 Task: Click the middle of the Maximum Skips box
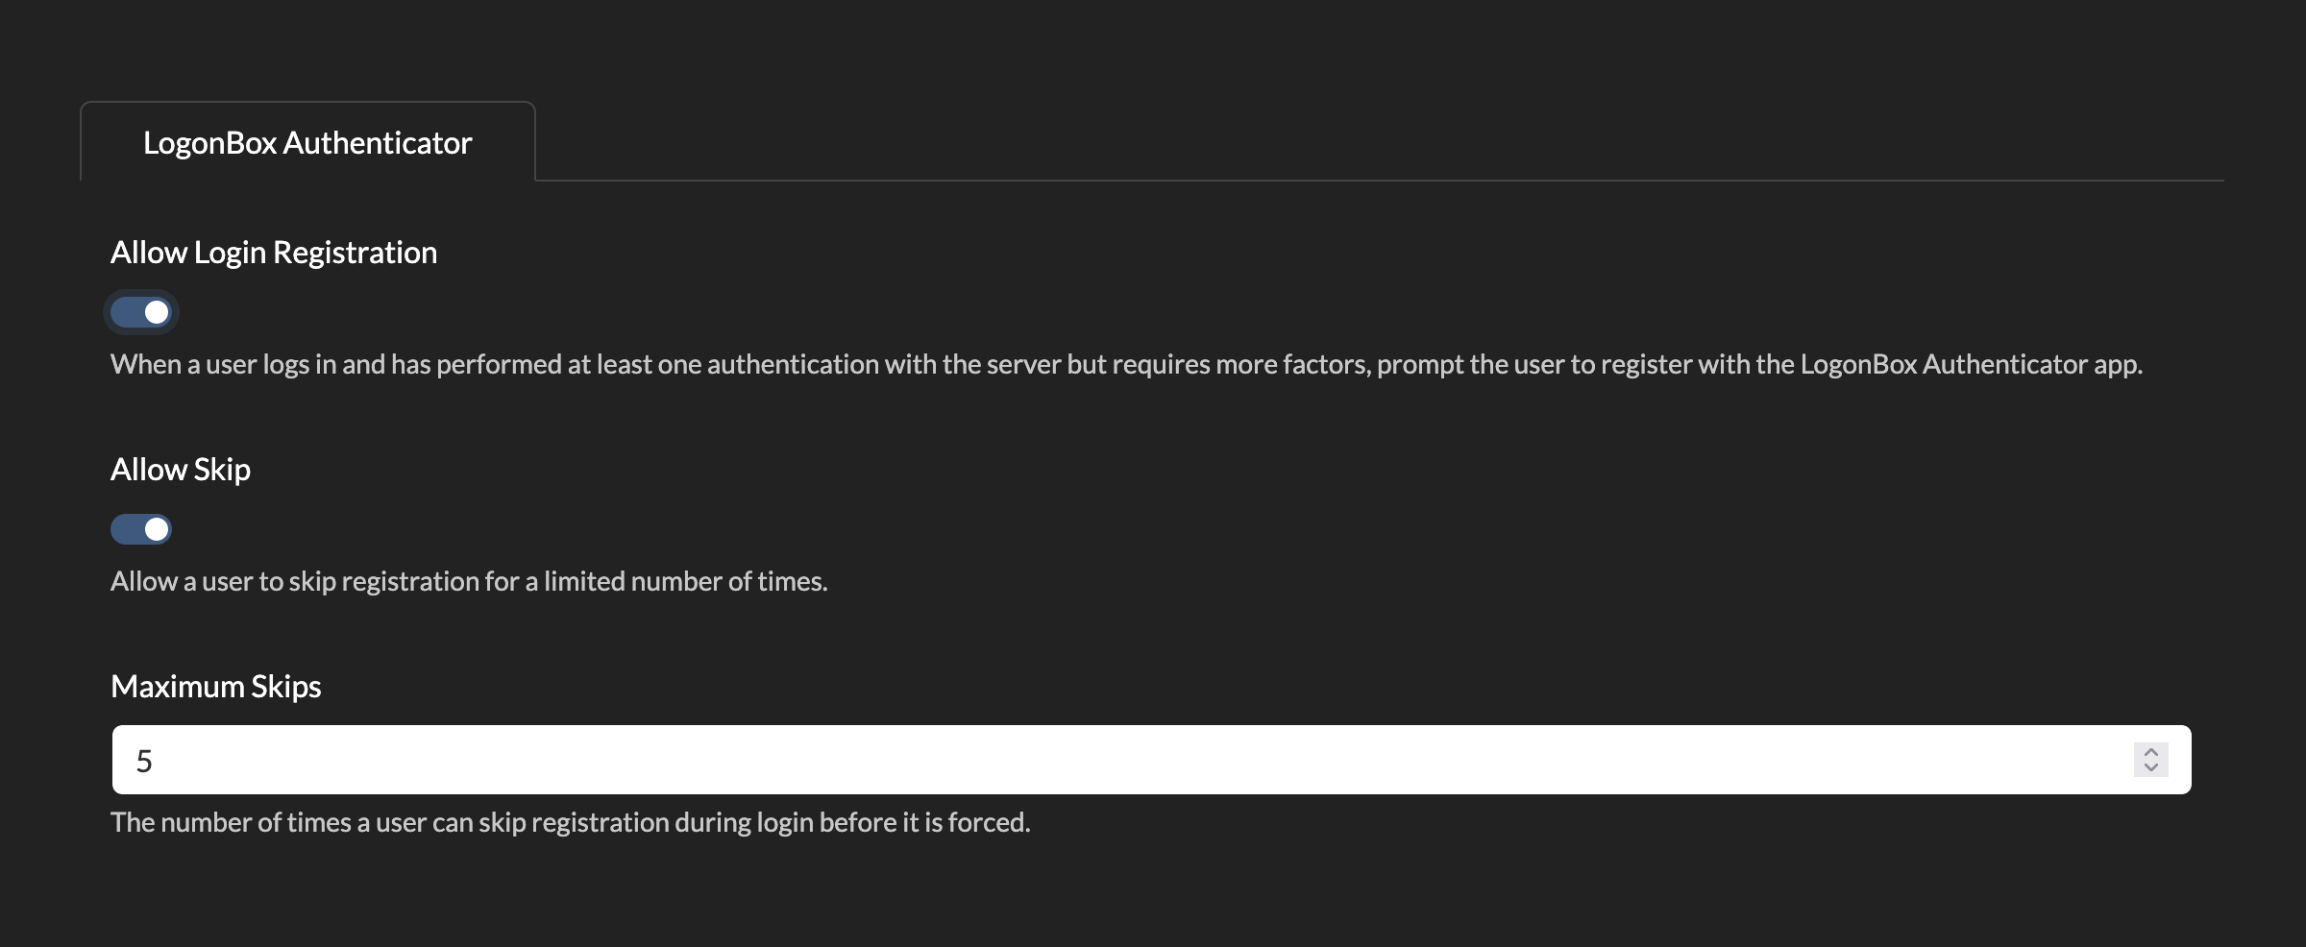coord(1151,760)
